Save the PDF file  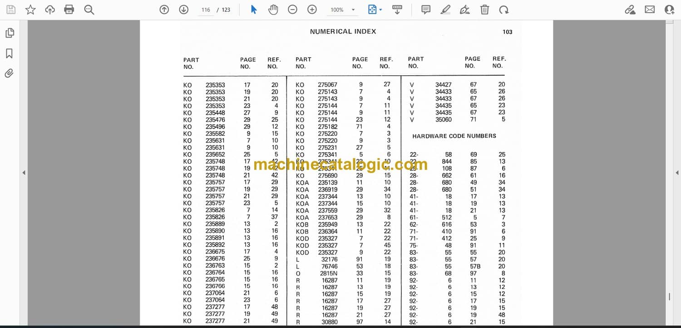point(11,10)
